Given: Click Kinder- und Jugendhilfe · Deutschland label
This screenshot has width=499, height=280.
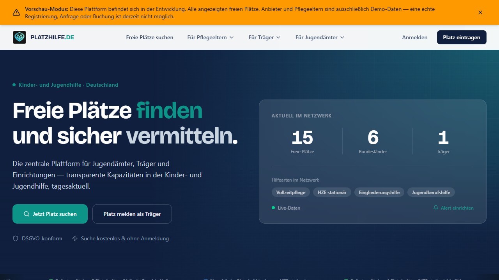Looking at the screenshot, I should click(68, 85).
